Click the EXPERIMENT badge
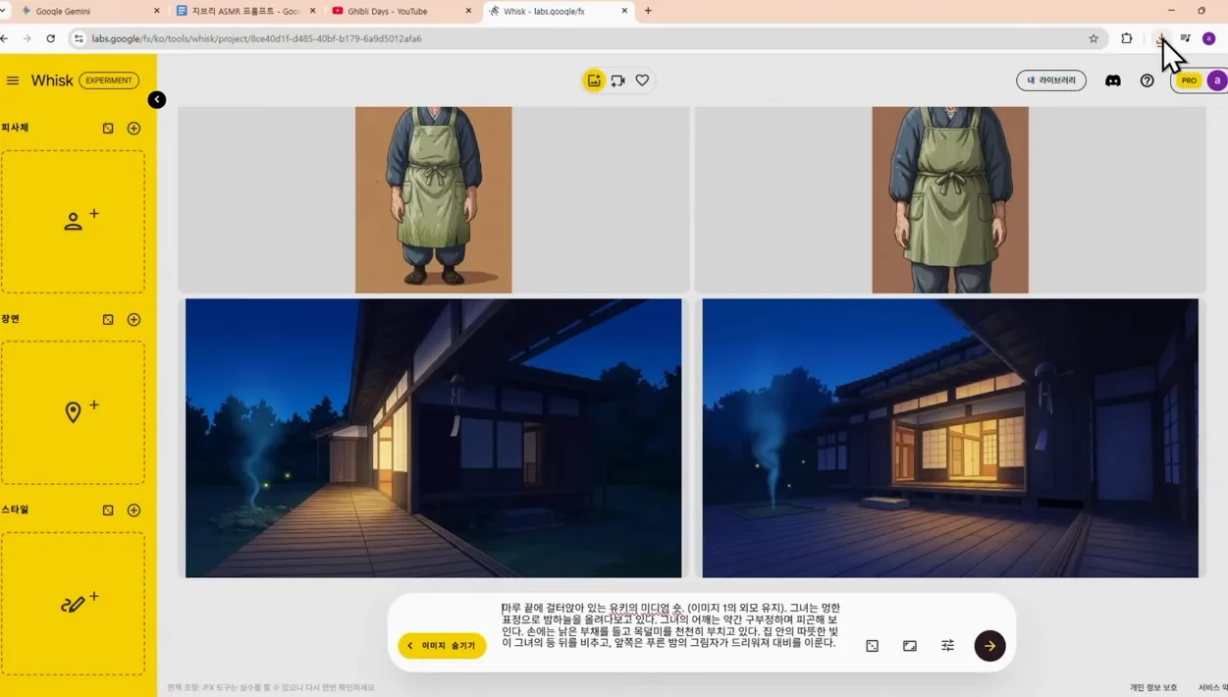This screenshot has width=1228, height=697. (109, 80)
